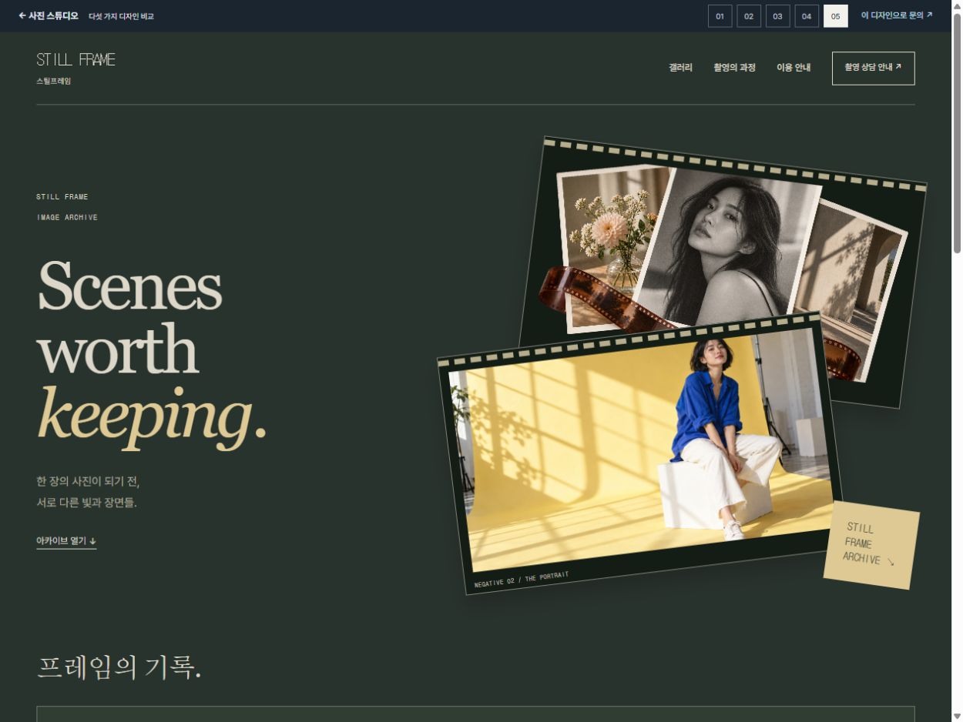Click the 프레임의 기록. heading
The height and width of the screenshot is (722, 963).
(119, 667)
